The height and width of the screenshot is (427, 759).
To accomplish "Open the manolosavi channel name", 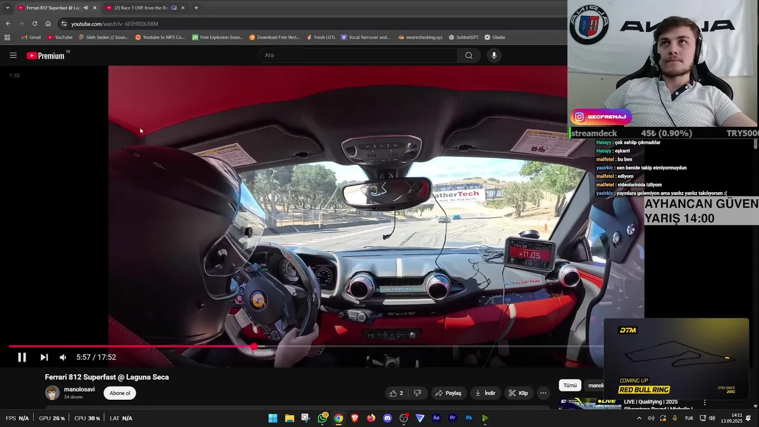I will 79,390.
